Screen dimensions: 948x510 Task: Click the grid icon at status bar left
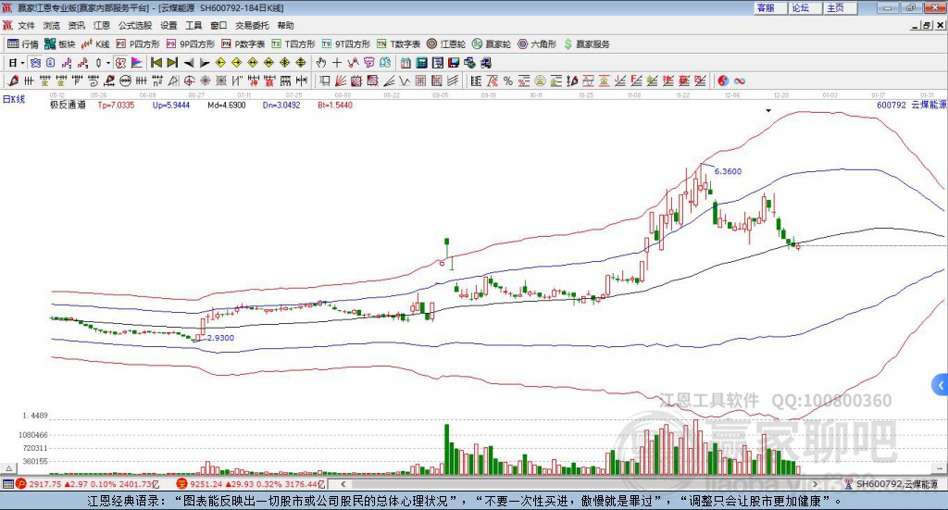pos(7,484)
